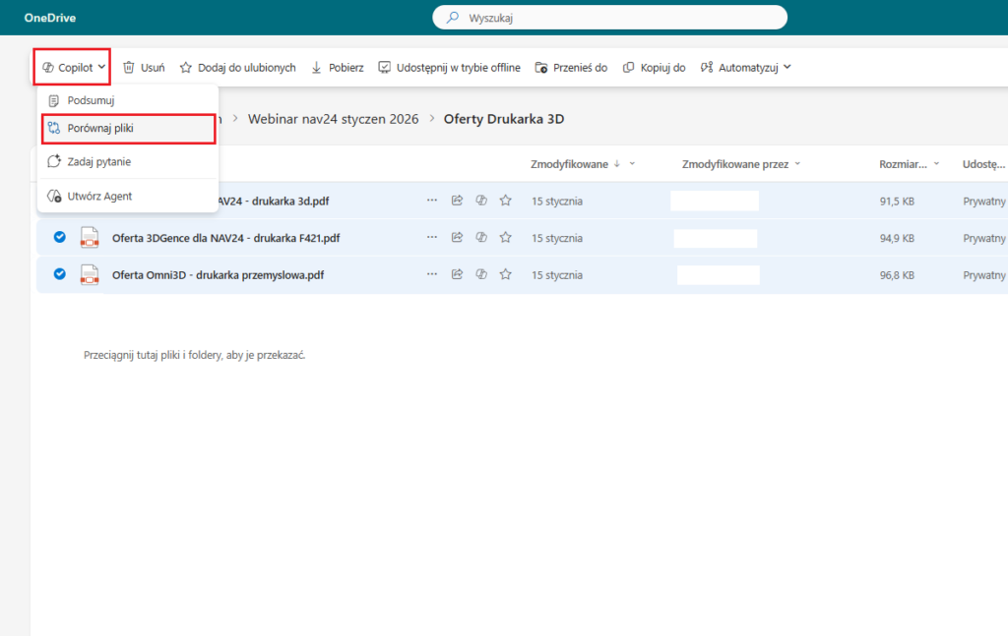Choose Porównaj pliki from Copilot menu
This screenshot has width=1008, height=636.
[100, 129]
